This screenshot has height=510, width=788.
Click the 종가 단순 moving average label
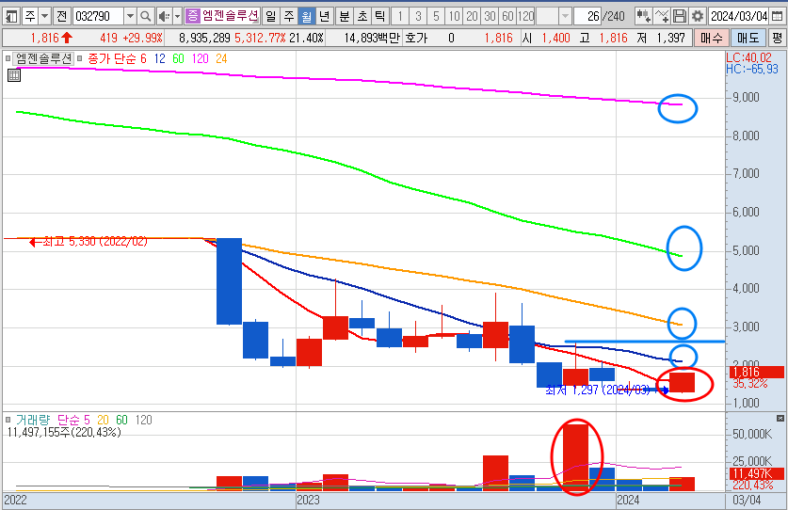(112, 58)
